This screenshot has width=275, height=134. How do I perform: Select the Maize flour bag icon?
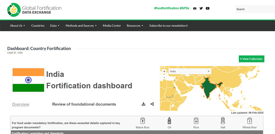(143, 121)
